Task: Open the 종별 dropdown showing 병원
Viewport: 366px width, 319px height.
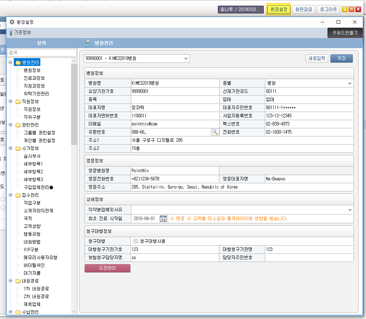Action: click(349, 83)
